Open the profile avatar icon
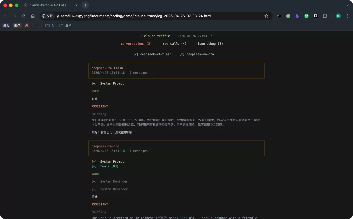This screenshot has height=219, width=353. (338, 16)
